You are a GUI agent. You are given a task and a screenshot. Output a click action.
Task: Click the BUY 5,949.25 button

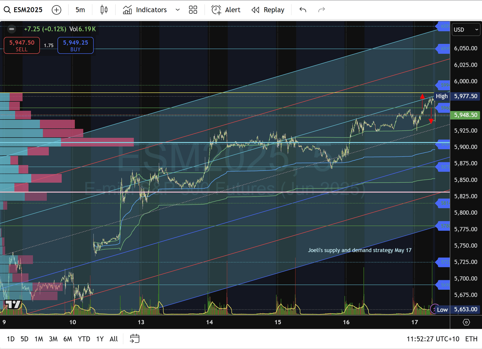tap(75, 45)
